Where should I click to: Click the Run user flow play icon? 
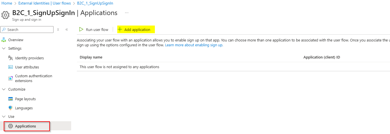pos(81,29)
